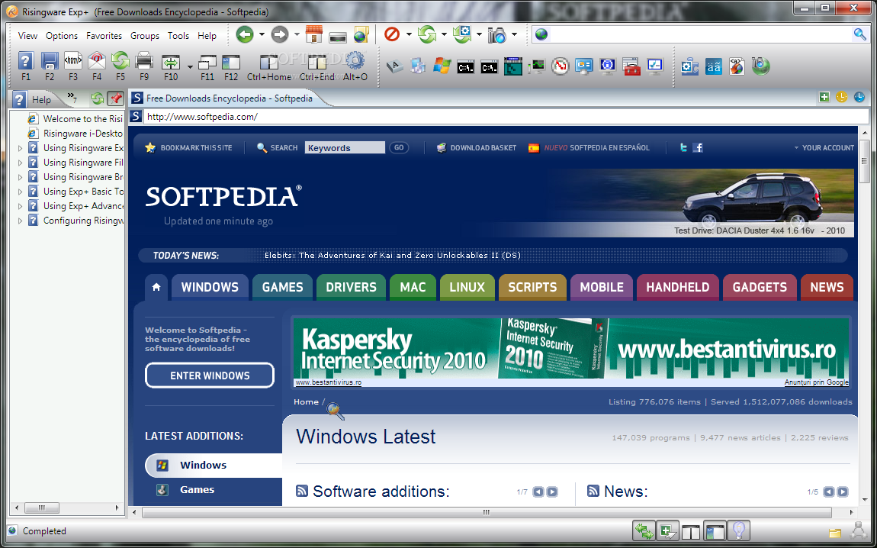
Task: Click the F3 html source icon
Action: 73,60
